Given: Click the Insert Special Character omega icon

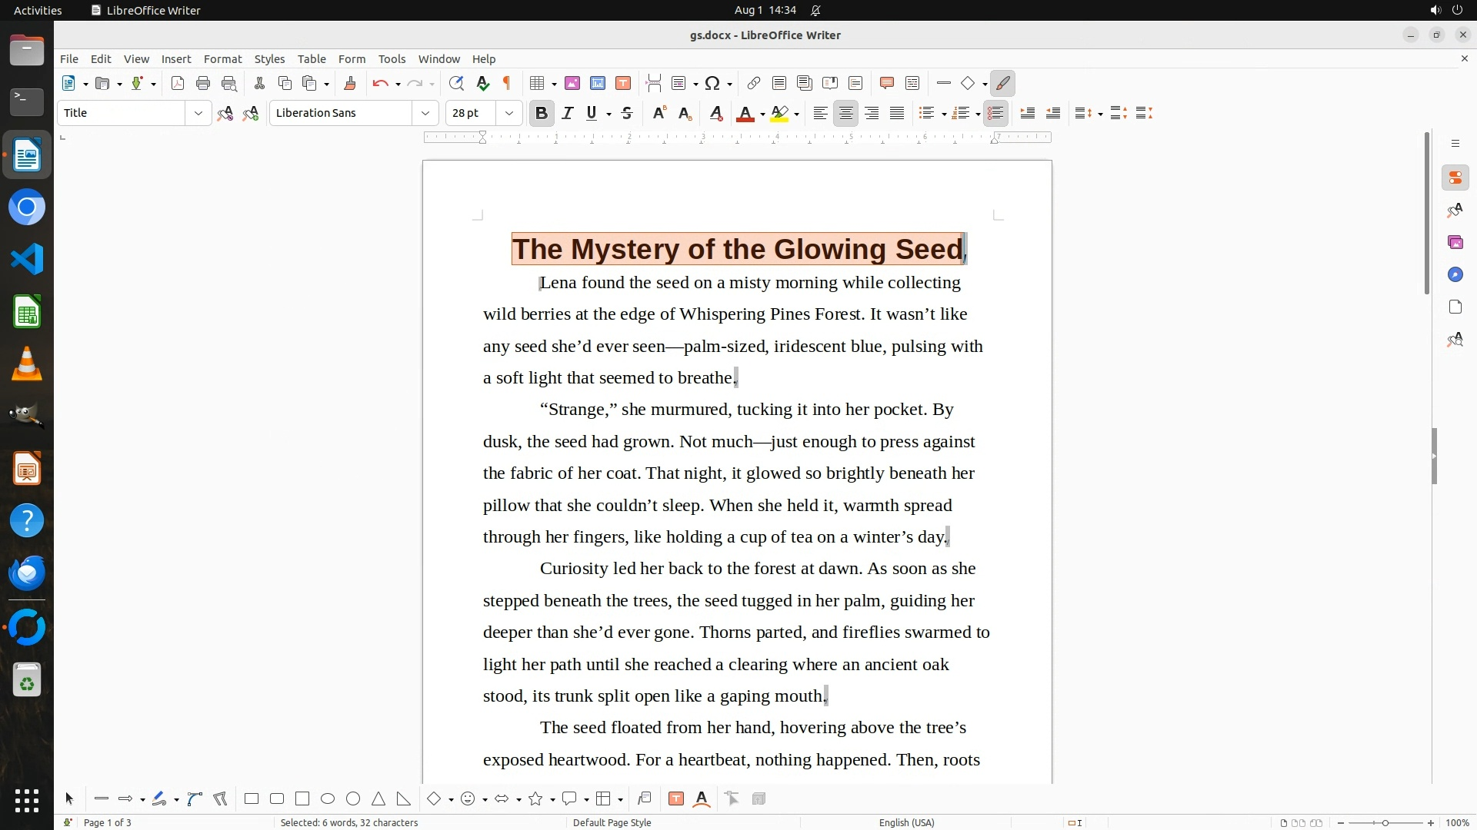Looking at the screenshot, I should pyautogui.click(x=712, y=84).
